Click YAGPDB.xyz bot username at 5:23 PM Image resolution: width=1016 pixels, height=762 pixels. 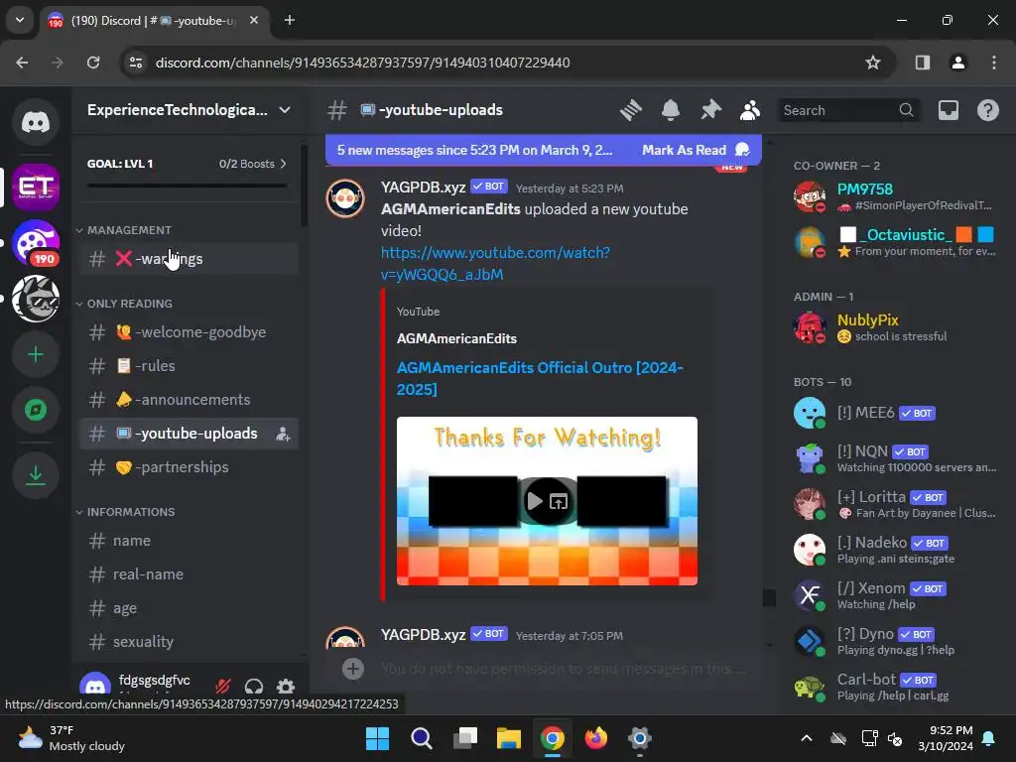[x=423, y=188]
